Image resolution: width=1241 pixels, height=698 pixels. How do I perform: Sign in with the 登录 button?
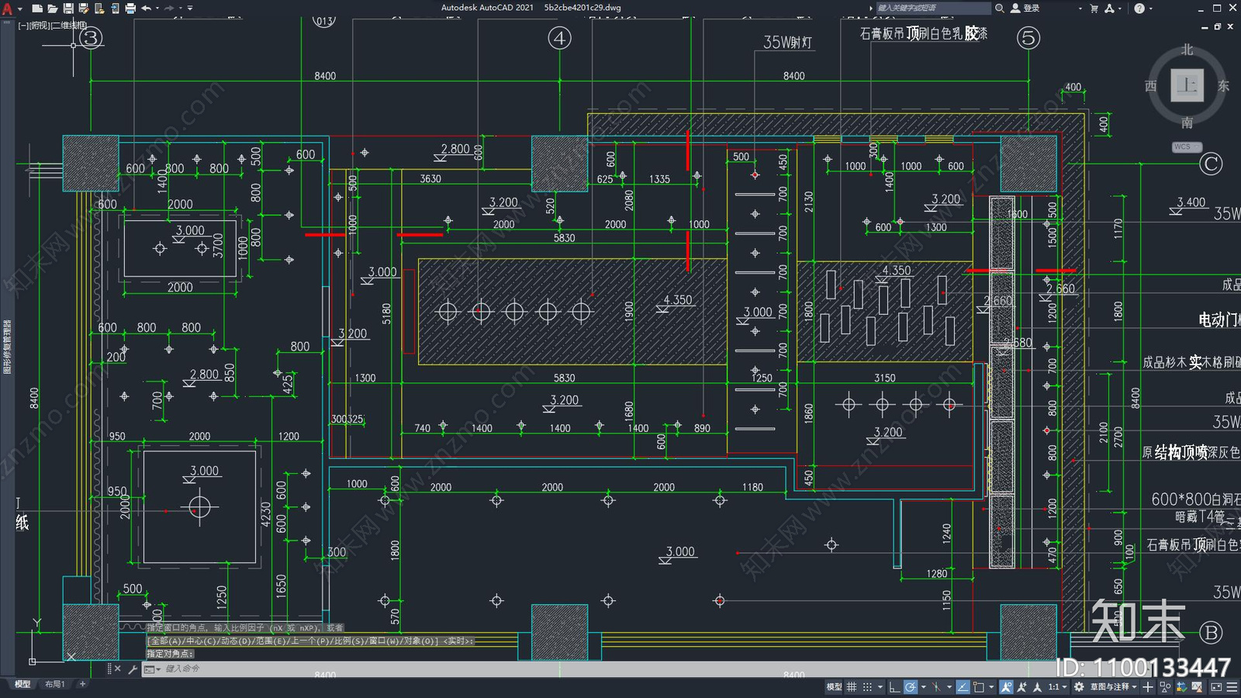point(1025,8)
